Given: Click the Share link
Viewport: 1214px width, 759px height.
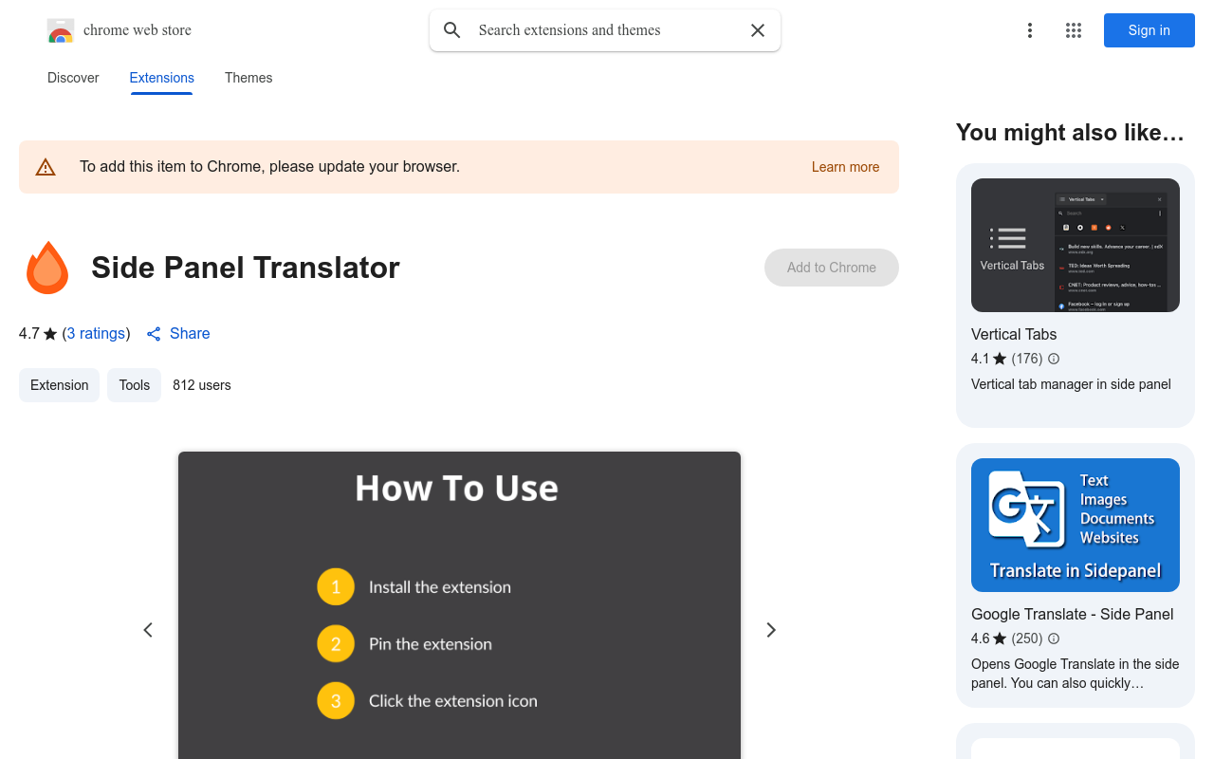Looking at the screenshot, I should (x=190, y=334).
